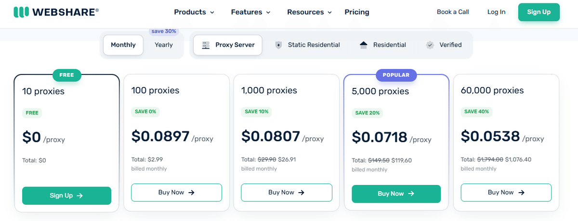Click the Residential house icon
578x221 pixels.
coord(364,45)
